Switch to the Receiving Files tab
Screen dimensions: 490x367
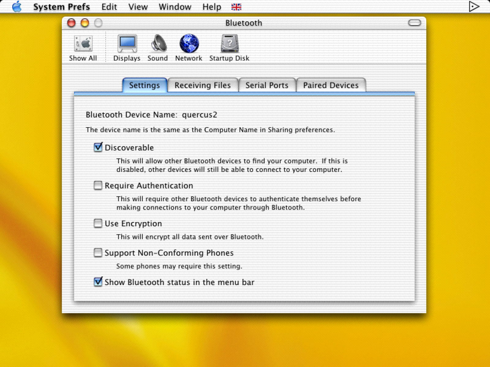pyautogui.click(x=202, y=85)
